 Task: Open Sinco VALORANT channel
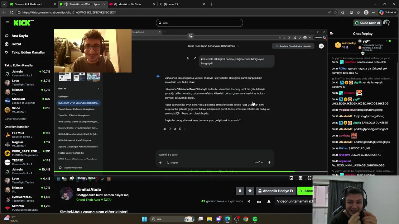click(27, 110)
